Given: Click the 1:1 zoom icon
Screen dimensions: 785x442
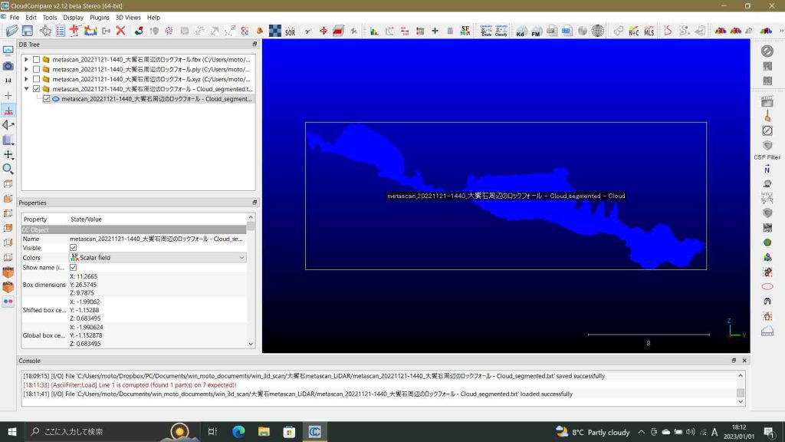Looking at the screenshot, I should click(8, 80).
